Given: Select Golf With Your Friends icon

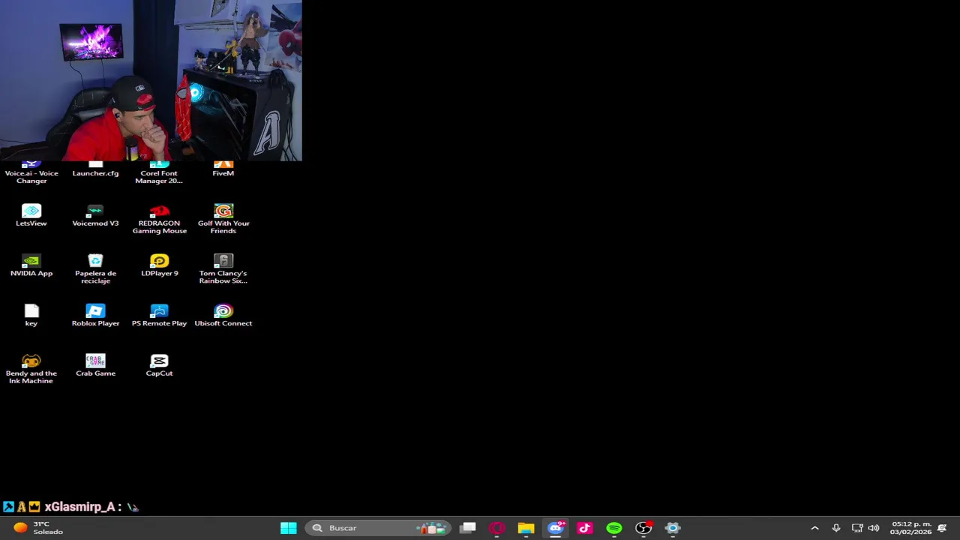Looking at the screenshot, I should [223, 219].
